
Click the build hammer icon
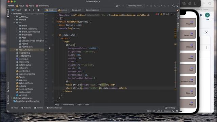coord(123,6)
